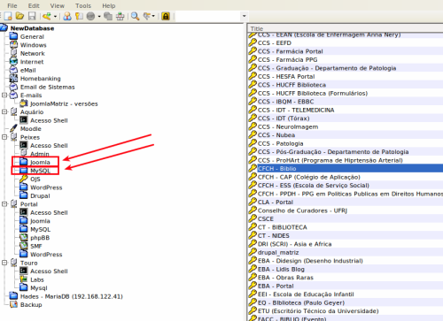The height and width of the screenshot is (321, 443).
Task: Collapse the Touro tree group
Action: point(4,263)
